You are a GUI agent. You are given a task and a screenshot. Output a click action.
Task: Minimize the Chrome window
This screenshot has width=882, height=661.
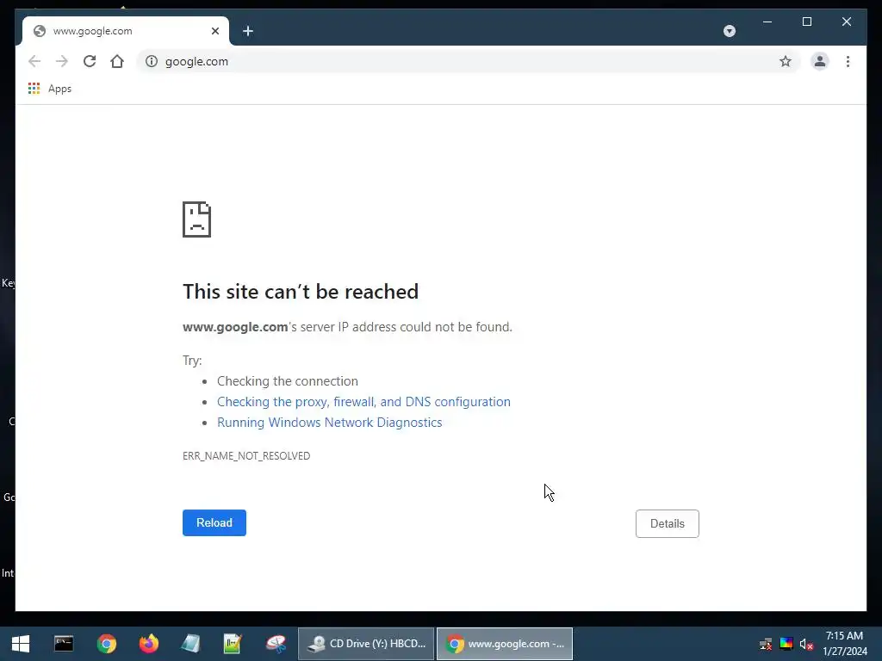(x=767, y=22)
